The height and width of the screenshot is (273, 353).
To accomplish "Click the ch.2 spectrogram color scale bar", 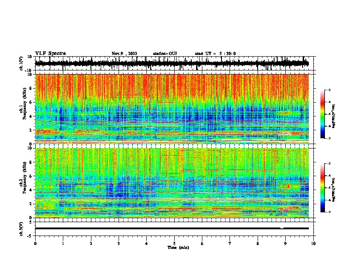I will pos(323,188).
